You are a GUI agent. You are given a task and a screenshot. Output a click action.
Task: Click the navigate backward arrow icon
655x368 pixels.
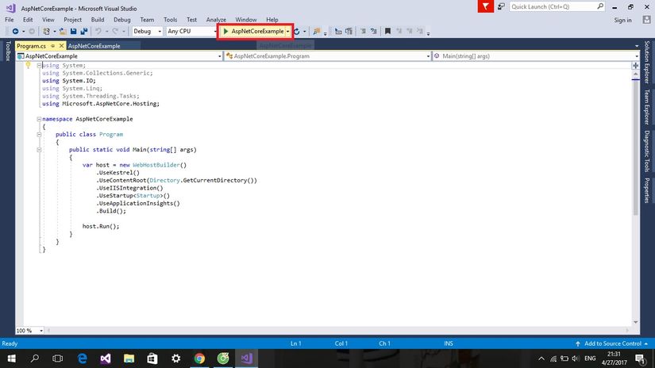tap(15, 32)
